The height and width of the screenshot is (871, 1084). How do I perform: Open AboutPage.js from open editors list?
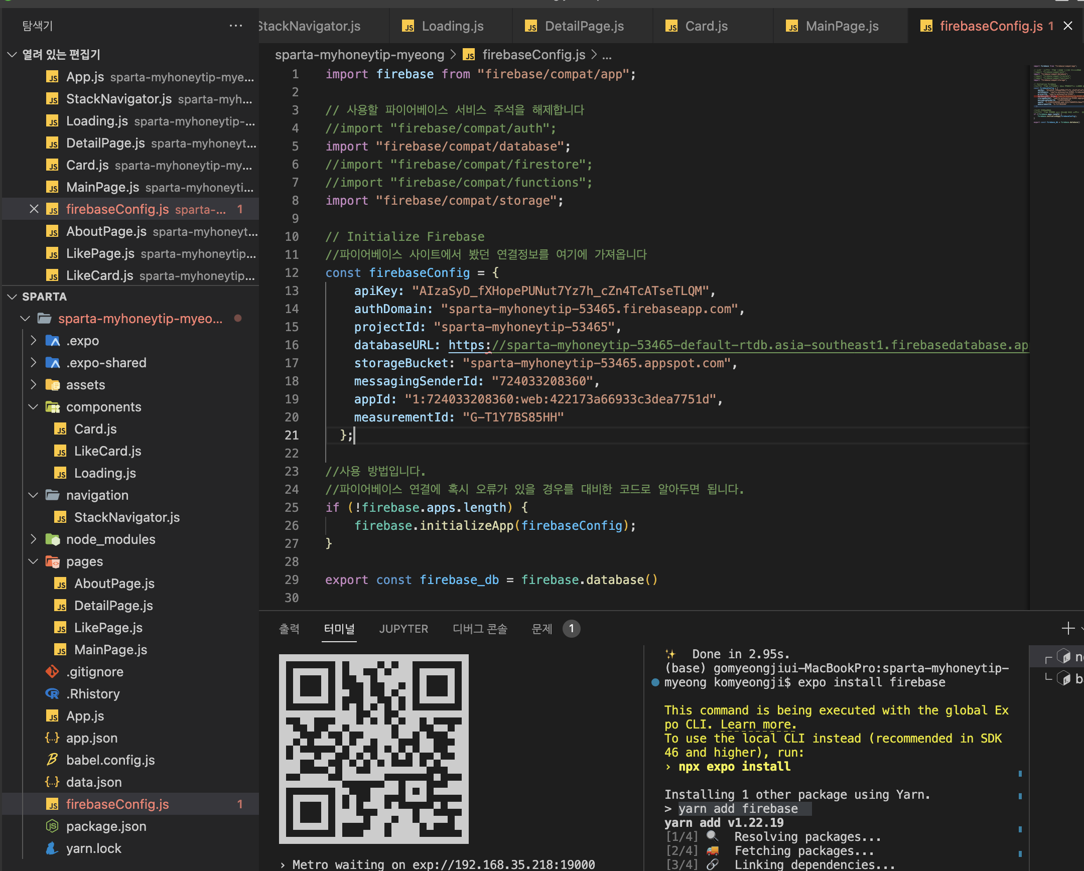coord(130,231)
